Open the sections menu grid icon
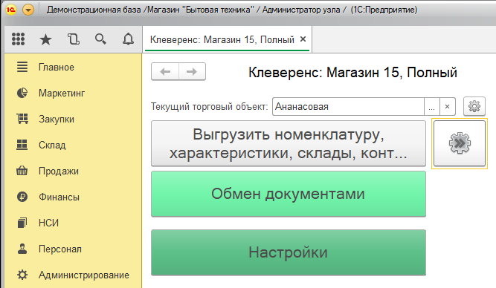This screenshot has width=496, height=288. pos(18,39)
